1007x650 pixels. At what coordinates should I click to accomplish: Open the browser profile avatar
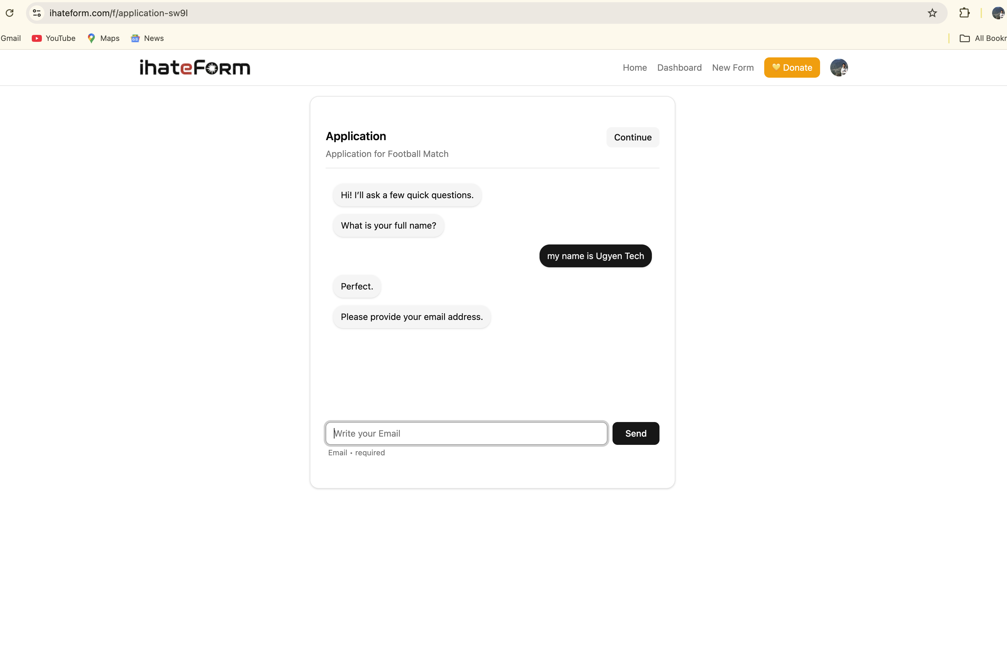pos(998,13)
